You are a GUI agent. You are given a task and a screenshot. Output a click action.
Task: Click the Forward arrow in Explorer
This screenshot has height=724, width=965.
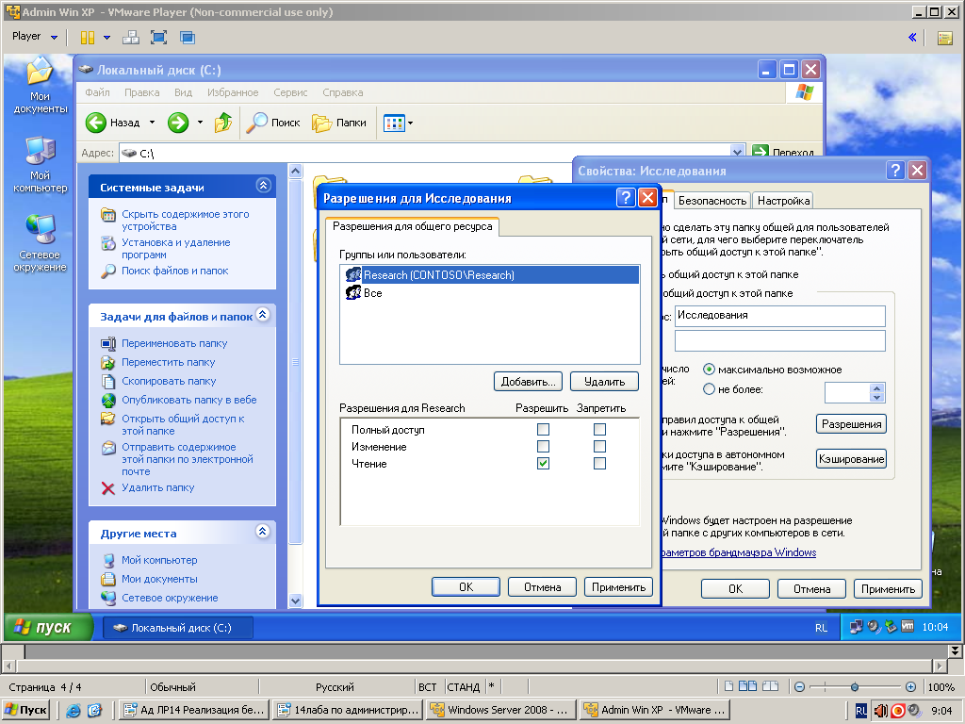178,123
